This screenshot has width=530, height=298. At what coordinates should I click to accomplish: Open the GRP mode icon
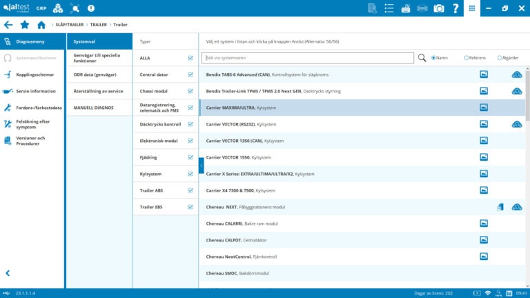tap(41, 8)
